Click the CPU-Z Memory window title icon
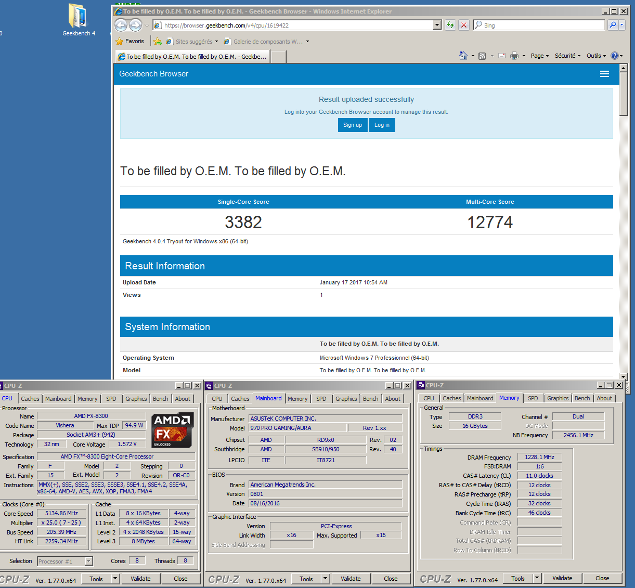Viewport: 635px width, 588px height. pos(421,385)
